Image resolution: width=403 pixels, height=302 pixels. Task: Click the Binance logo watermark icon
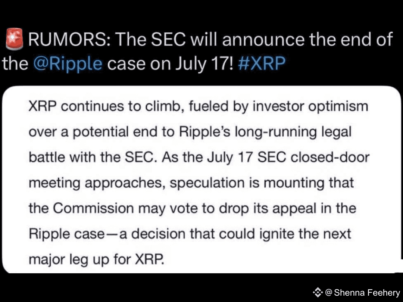click(317, 292)
